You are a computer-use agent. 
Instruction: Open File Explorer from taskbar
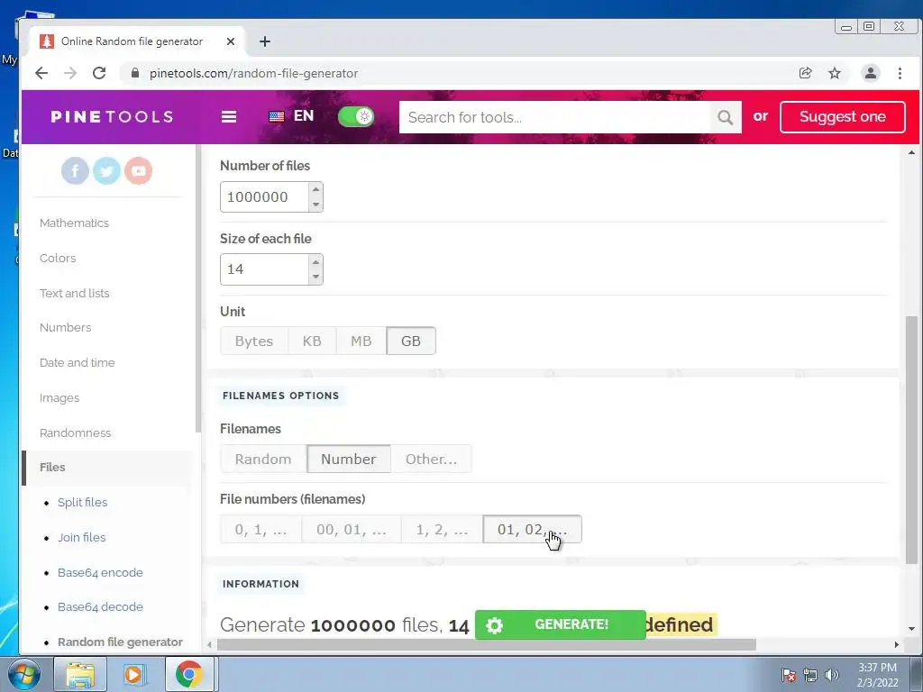click(x=80, y=674)
